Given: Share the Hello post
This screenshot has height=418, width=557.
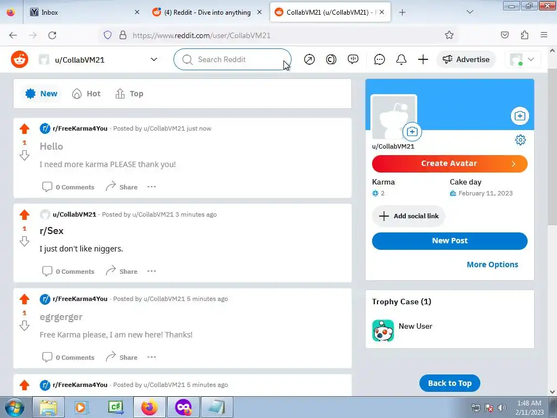Looking at the screenshot, I should 121,187.
